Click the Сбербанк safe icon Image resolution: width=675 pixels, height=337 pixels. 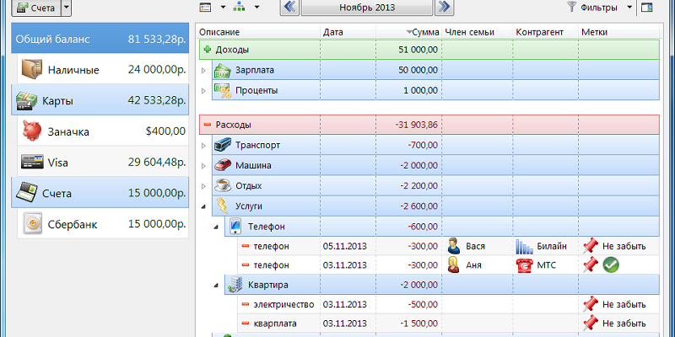point(32,223)
